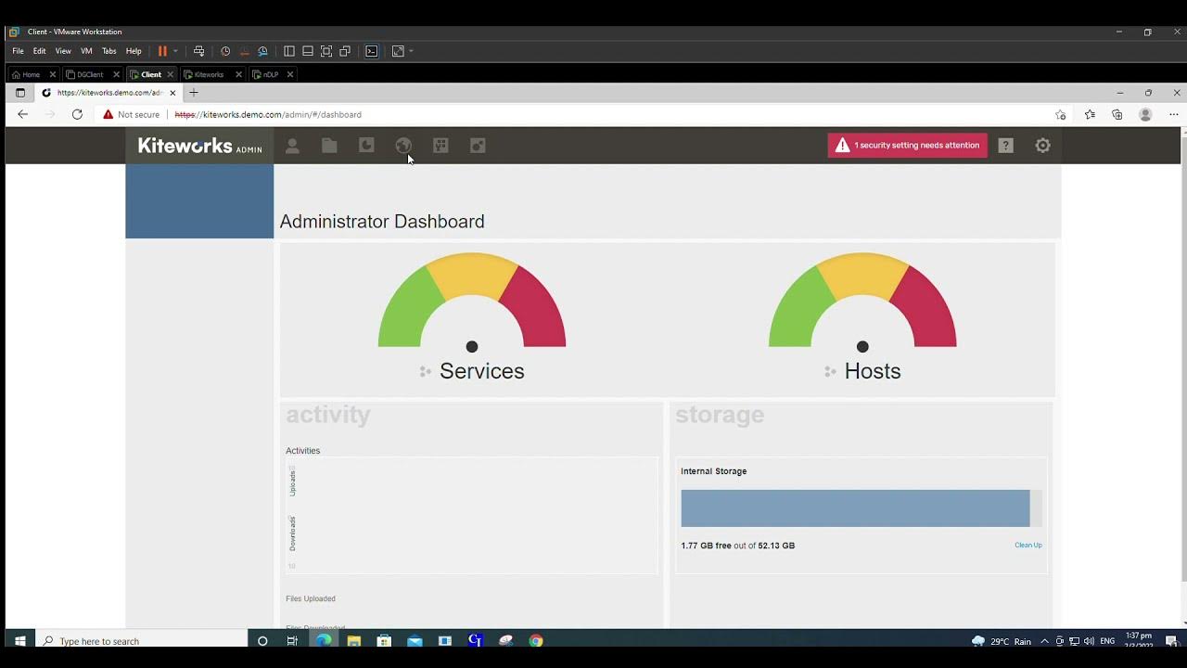Add this page to favorites star icon

(1061, 114)
